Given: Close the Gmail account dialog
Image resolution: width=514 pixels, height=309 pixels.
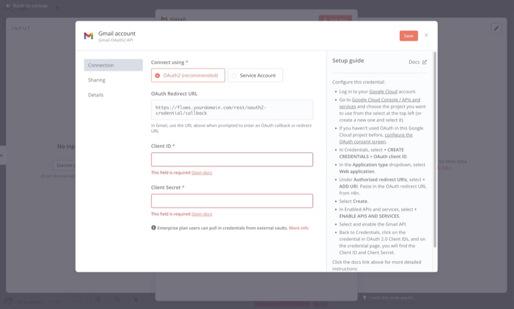Looking at the screenshot, I should pyautogui.click(x=426, y=35).
